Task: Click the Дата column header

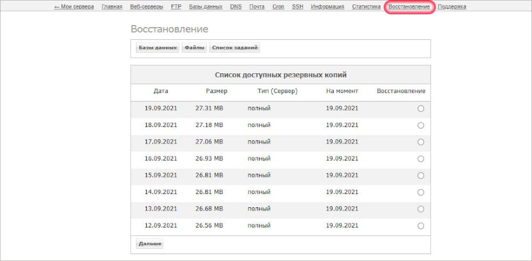Action: [161, 91]
